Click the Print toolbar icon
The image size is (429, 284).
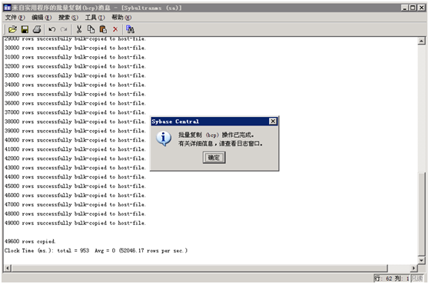pyautogui.click(x=37, y=29)
